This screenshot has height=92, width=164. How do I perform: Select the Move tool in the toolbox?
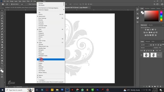[x=2, y=10]
